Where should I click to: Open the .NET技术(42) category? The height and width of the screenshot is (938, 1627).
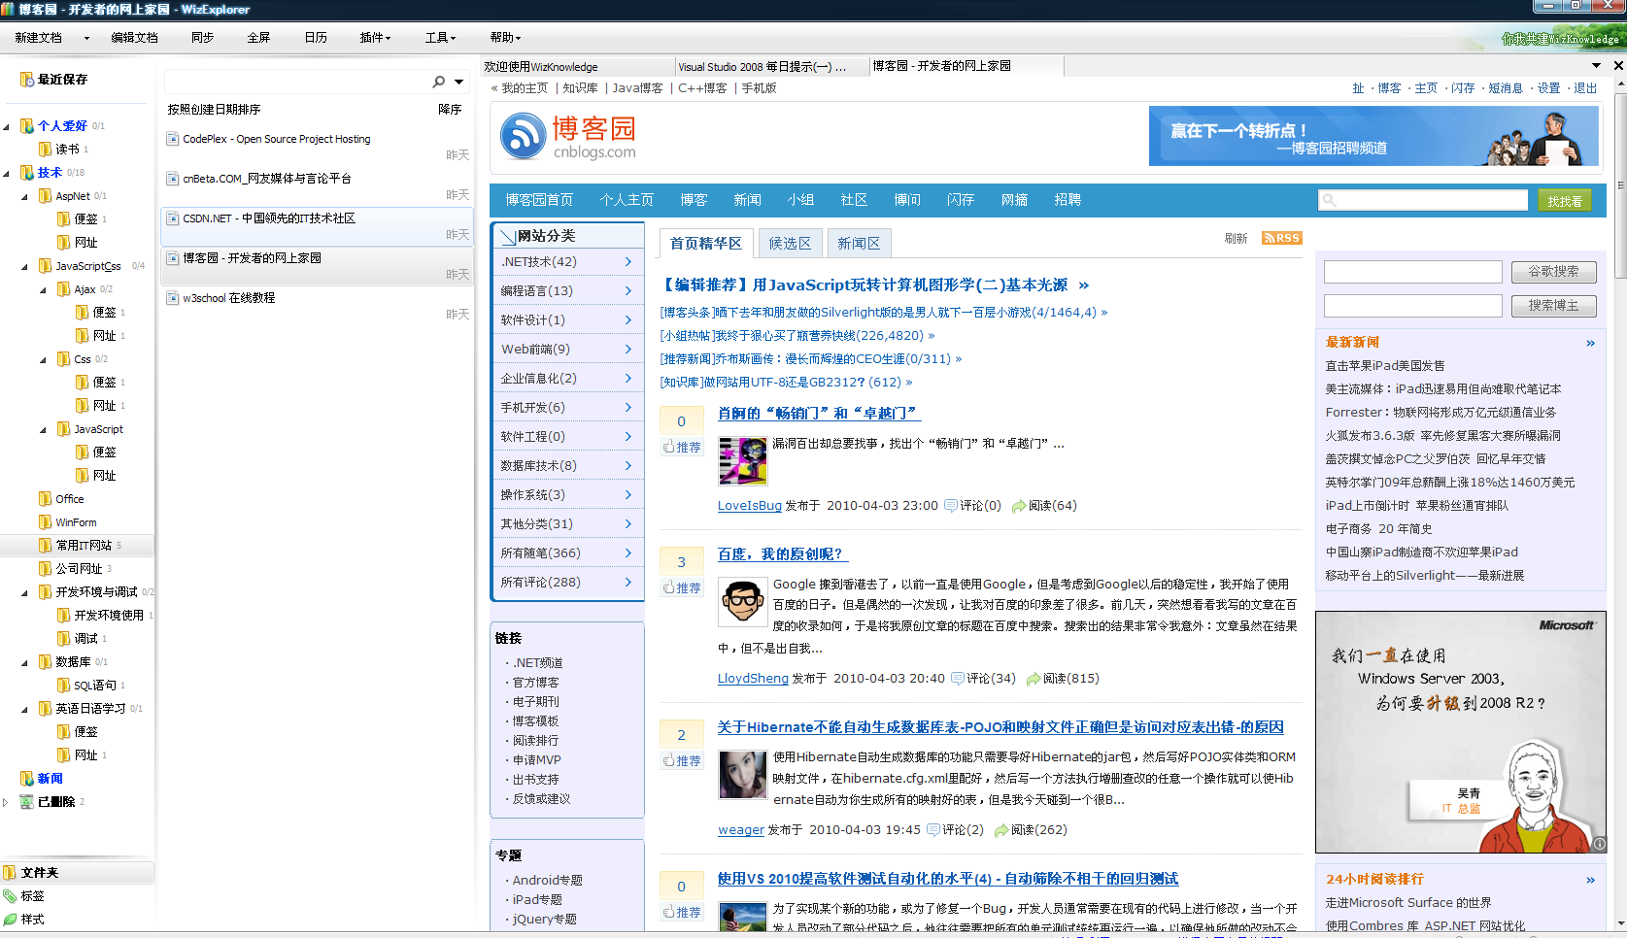coord(568,261)
